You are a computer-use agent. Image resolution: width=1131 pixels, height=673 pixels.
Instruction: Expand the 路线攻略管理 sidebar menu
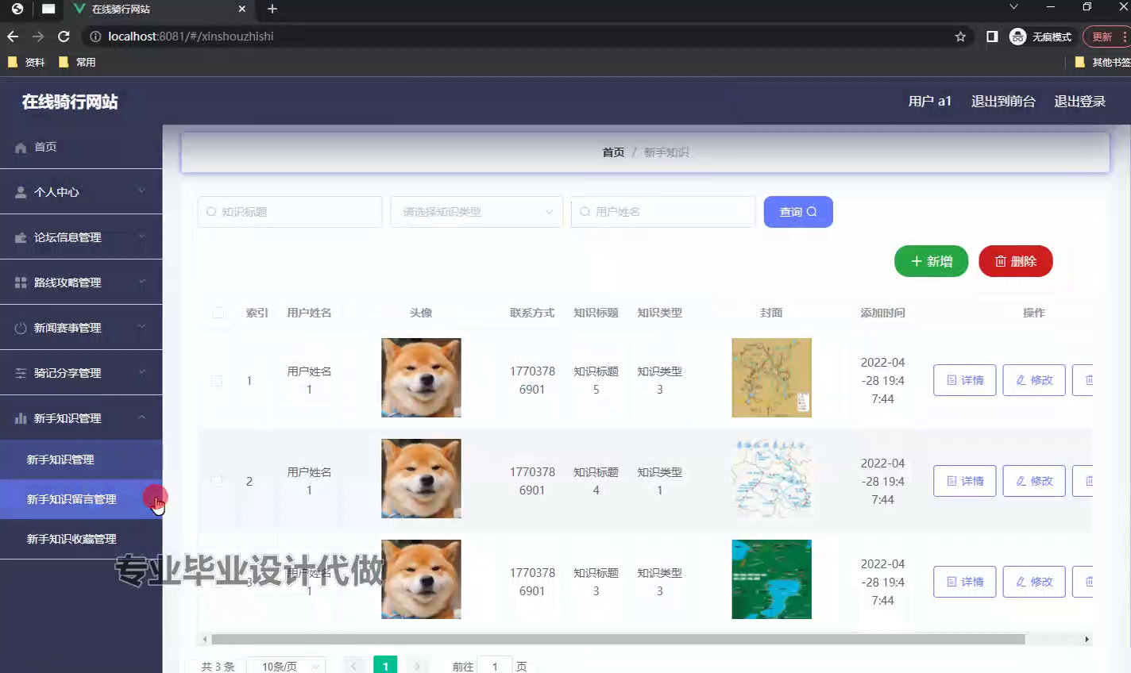coord(81,283)
